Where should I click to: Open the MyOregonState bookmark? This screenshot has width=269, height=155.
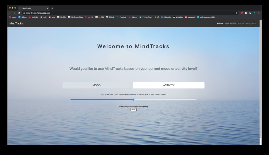point(76,17)
